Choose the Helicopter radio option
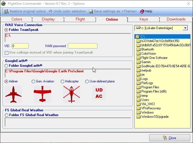The height and width of the screenshot is (143, 193). pos(63,81)
